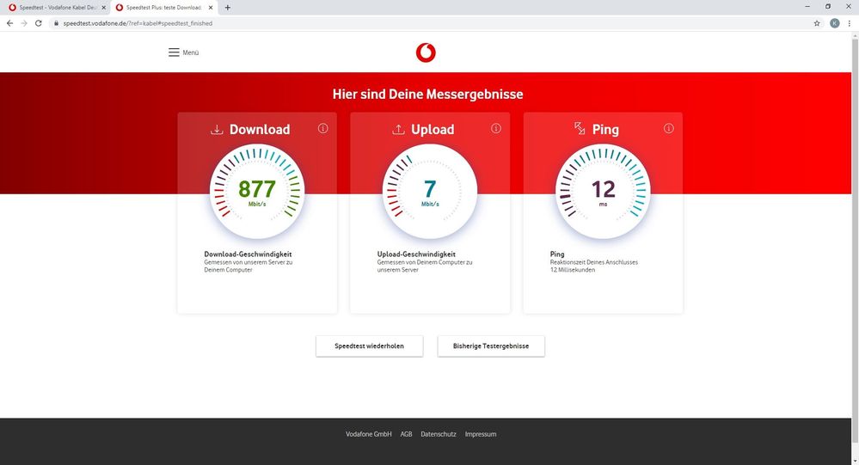Click the 12 ms ping gauge

tap(603, 191)
